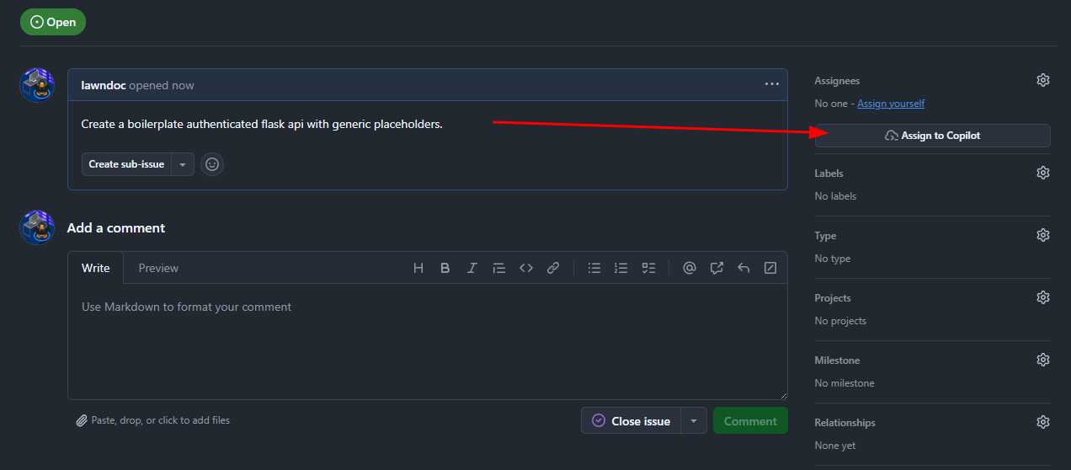The width and height of the screenshot is (1071, 470).
Task: Insert an unordered bullet list
Action: point(594,268)
